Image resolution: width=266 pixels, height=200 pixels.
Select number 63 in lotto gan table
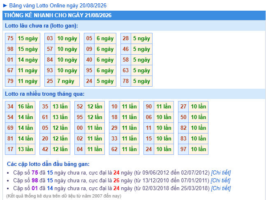[x=126, y=70]
